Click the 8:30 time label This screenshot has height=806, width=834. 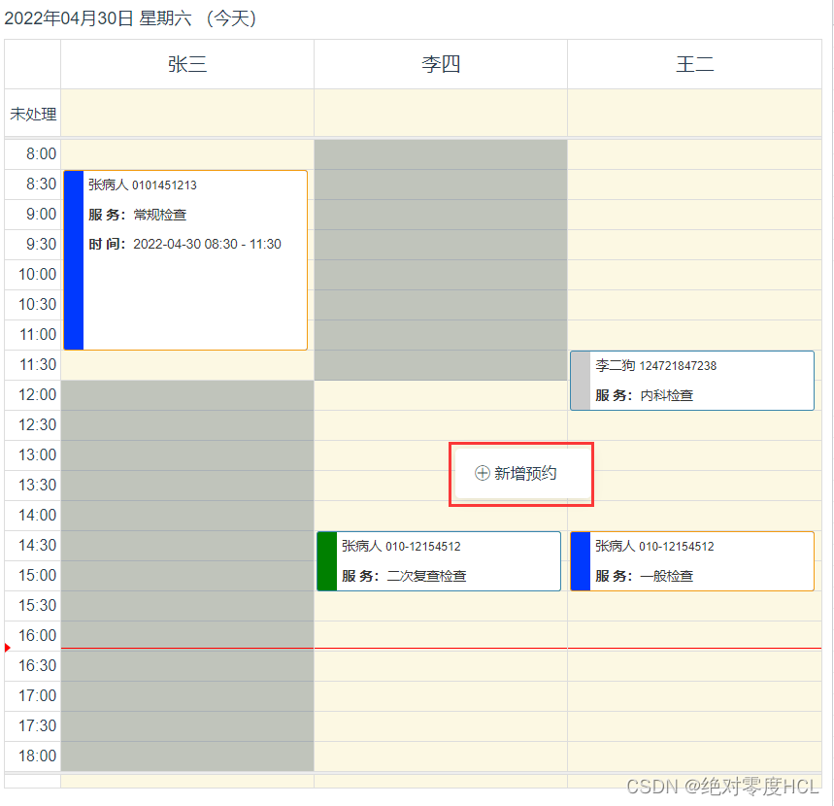click(x=41, y=185)
